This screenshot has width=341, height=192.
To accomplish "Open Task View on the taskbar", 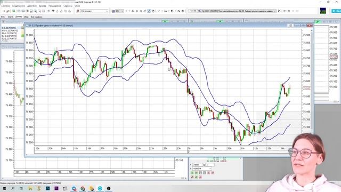I will click(21, 188).
